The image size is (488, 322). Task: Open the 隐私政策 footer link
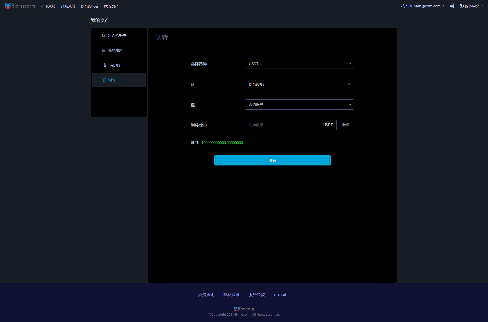[231, 294]
